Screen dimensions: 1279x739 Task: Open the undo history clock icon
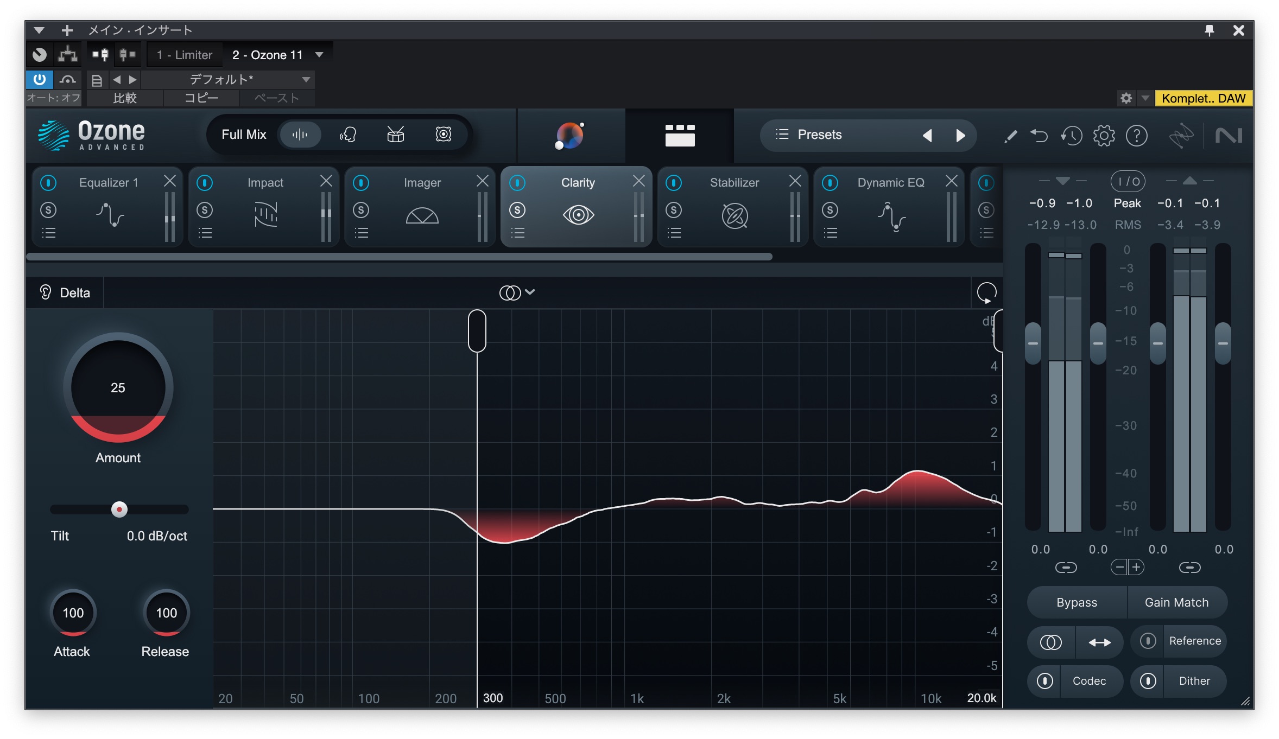point(1071,136)
